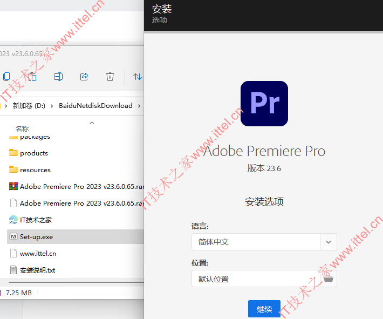
Task: Click the 默认位置 location field
Action: point(264,279)
